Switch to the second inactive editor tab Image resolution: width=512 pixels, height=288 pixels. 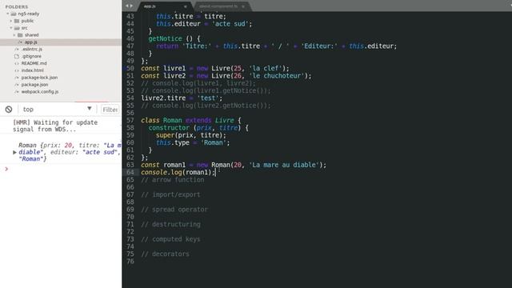222,6
